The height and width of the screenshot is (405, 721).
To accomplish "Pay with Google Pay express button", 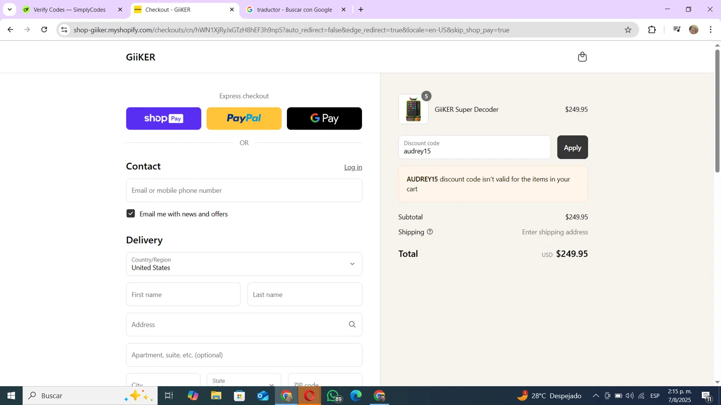I will (324, 119).
